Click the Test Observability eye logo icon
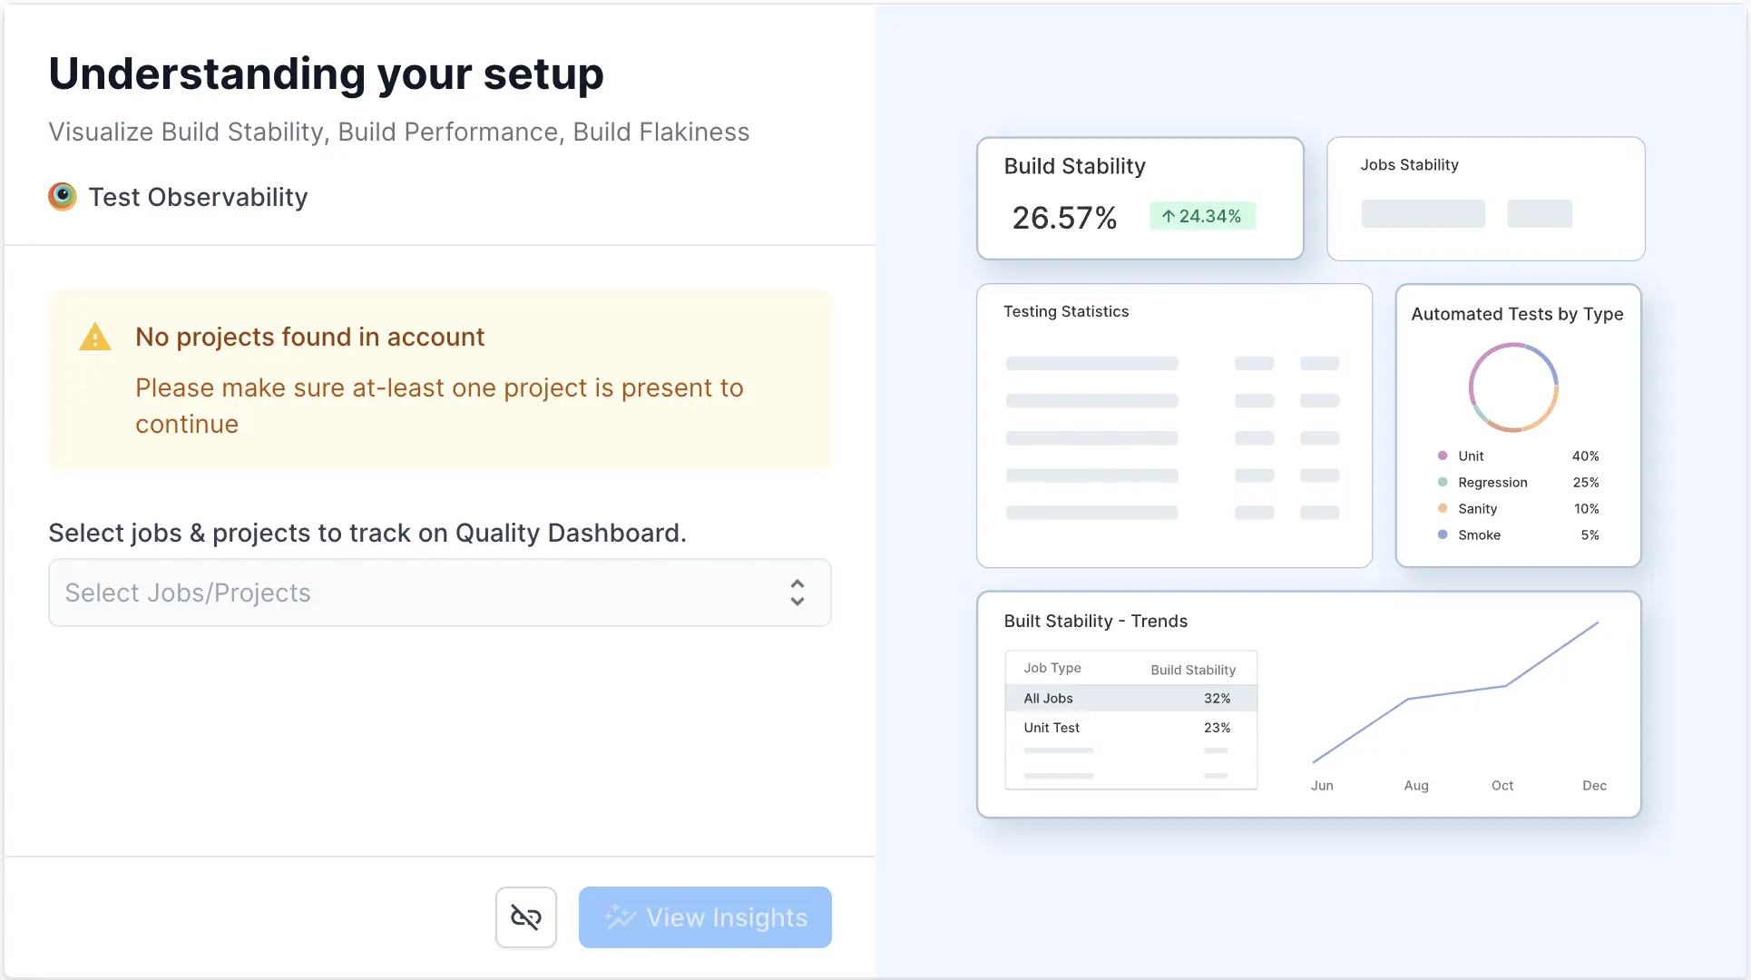The image size is (1751, 980). 63,197
